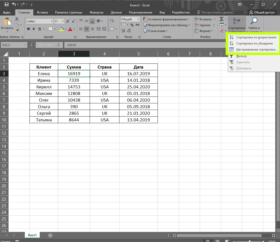Viewport: 280px width, 242px height.
Task: Click the Save floppy disk icon
Action: [x=6, y=4]
